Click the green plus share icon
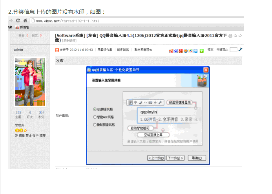Screen dimensions: 272x194 201,51
